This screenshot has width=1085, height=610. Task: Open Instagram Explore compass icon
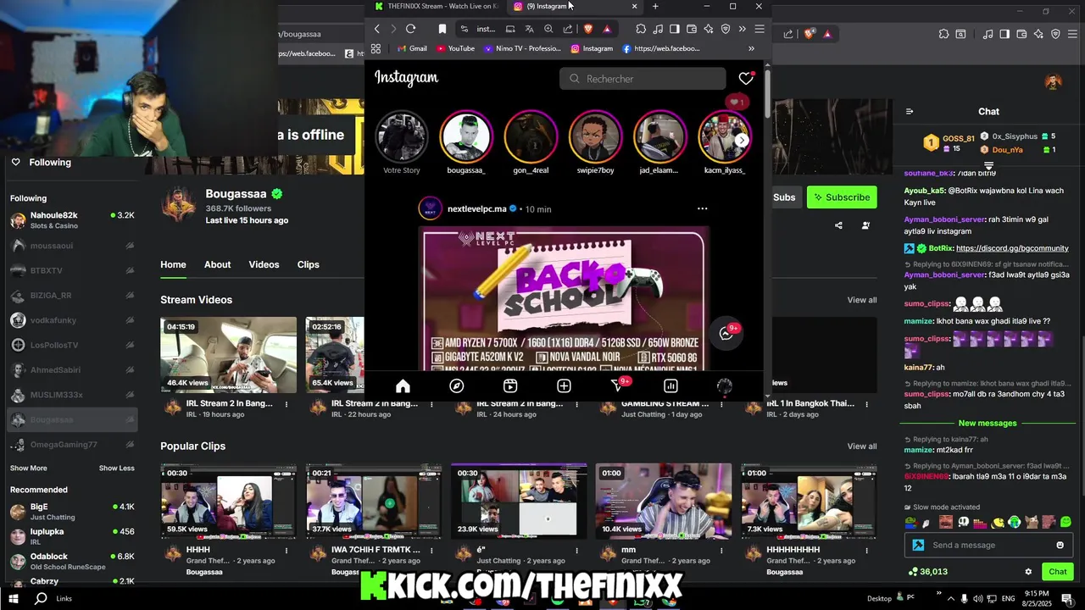pyautogui.click(x=457, y=386)
